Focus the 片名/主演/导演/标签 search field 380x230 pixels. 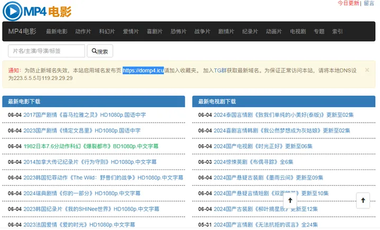pos(46,51)
